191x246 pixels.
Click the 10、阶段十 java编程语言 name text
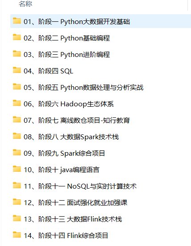click(x=62, y=170)
